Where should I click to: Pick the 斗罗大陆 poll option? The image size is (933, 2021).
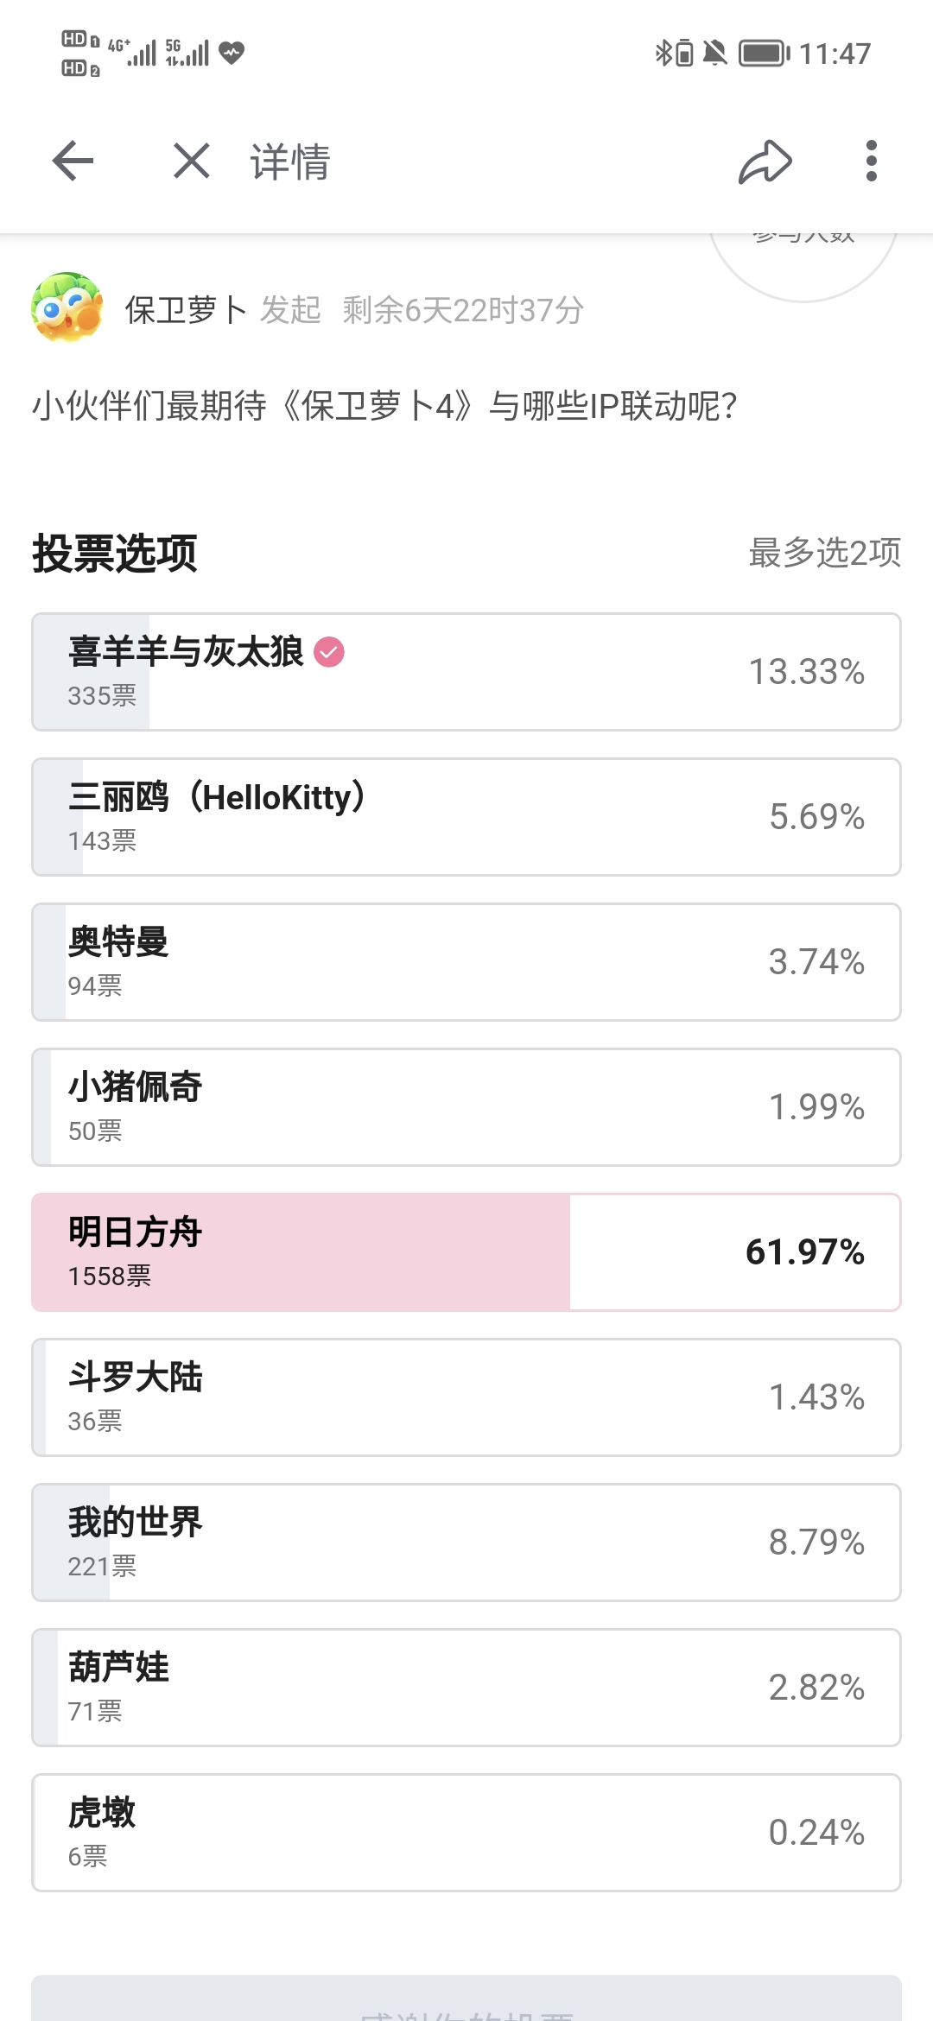click(x=466, y=1397)
